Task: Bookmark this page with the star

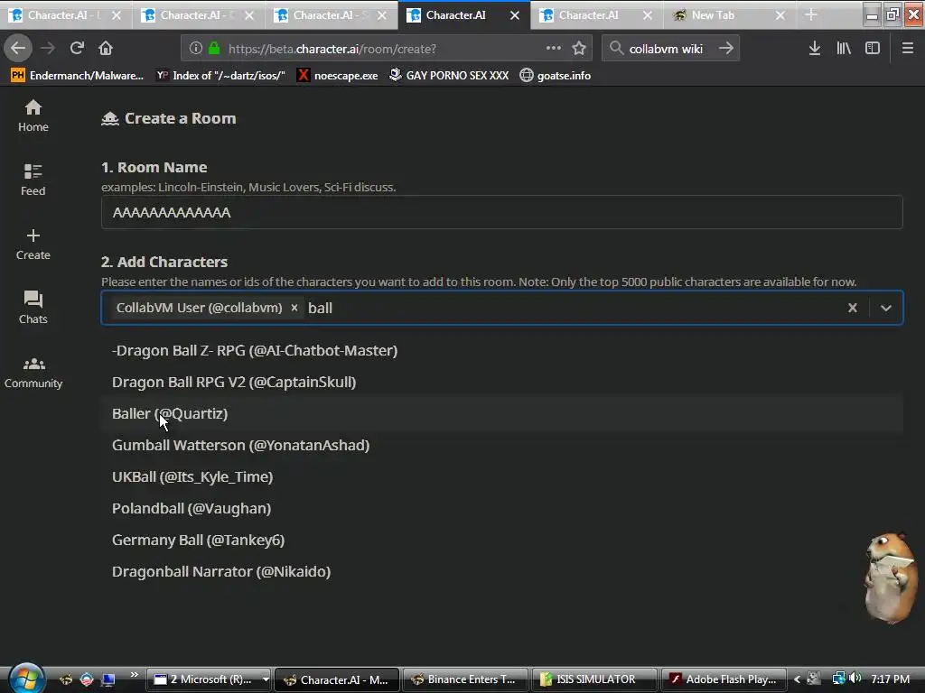Action: [x=579, y=49]
